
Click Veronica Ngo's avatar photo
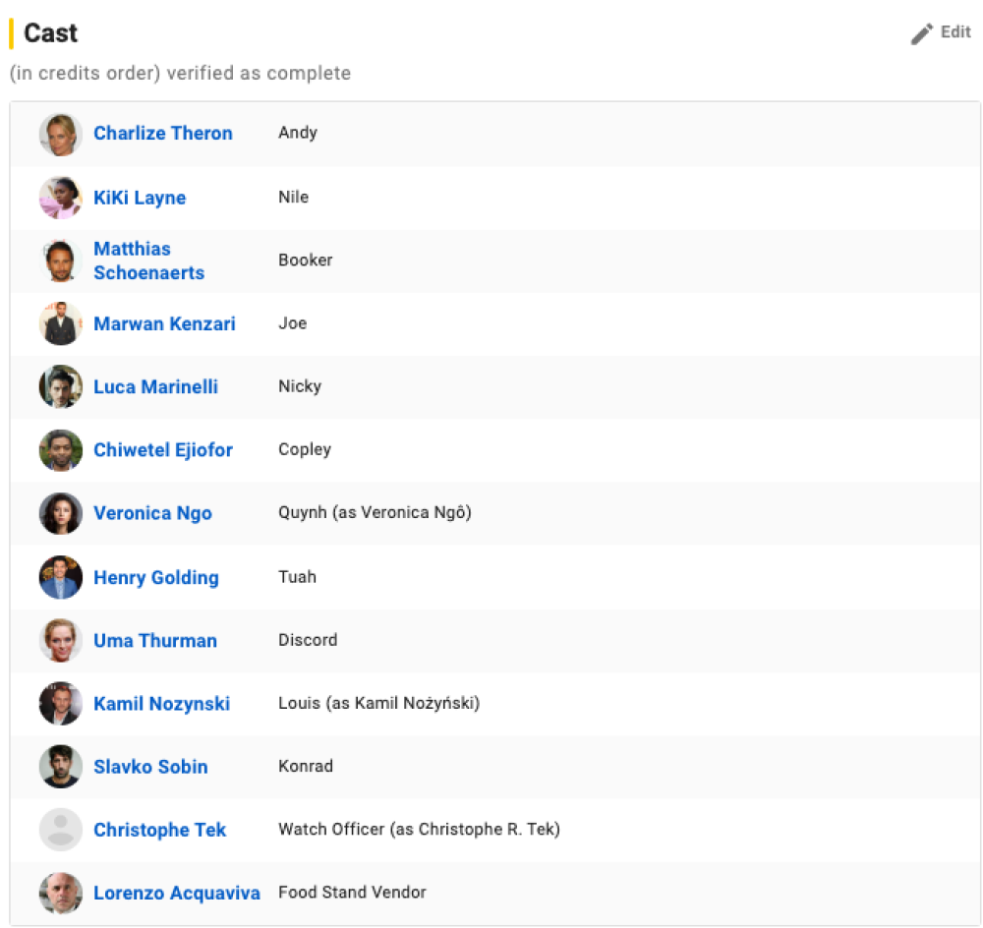(x=61, y=513)
